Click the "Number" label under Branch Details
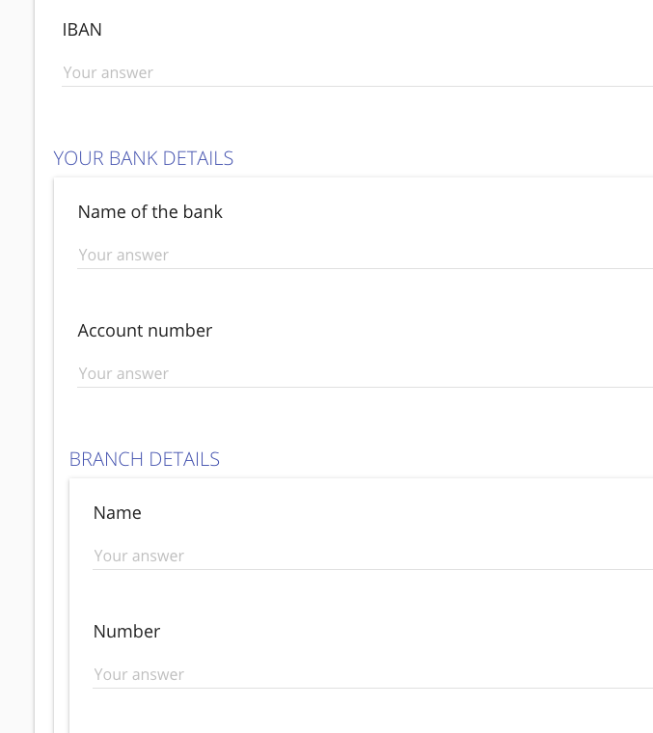 pyautogui.click(x=126, y=632)
